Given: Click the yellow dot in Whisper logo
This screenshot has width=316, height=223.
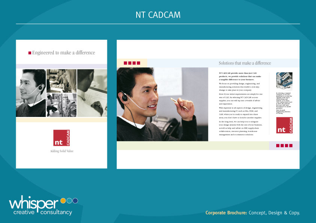Looking at the screenshot, I should point(63,201).
